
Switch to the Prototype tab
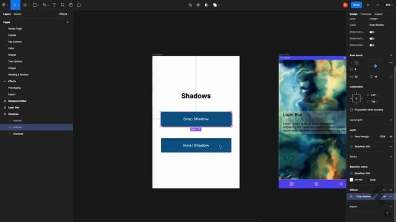coord(366,14)
